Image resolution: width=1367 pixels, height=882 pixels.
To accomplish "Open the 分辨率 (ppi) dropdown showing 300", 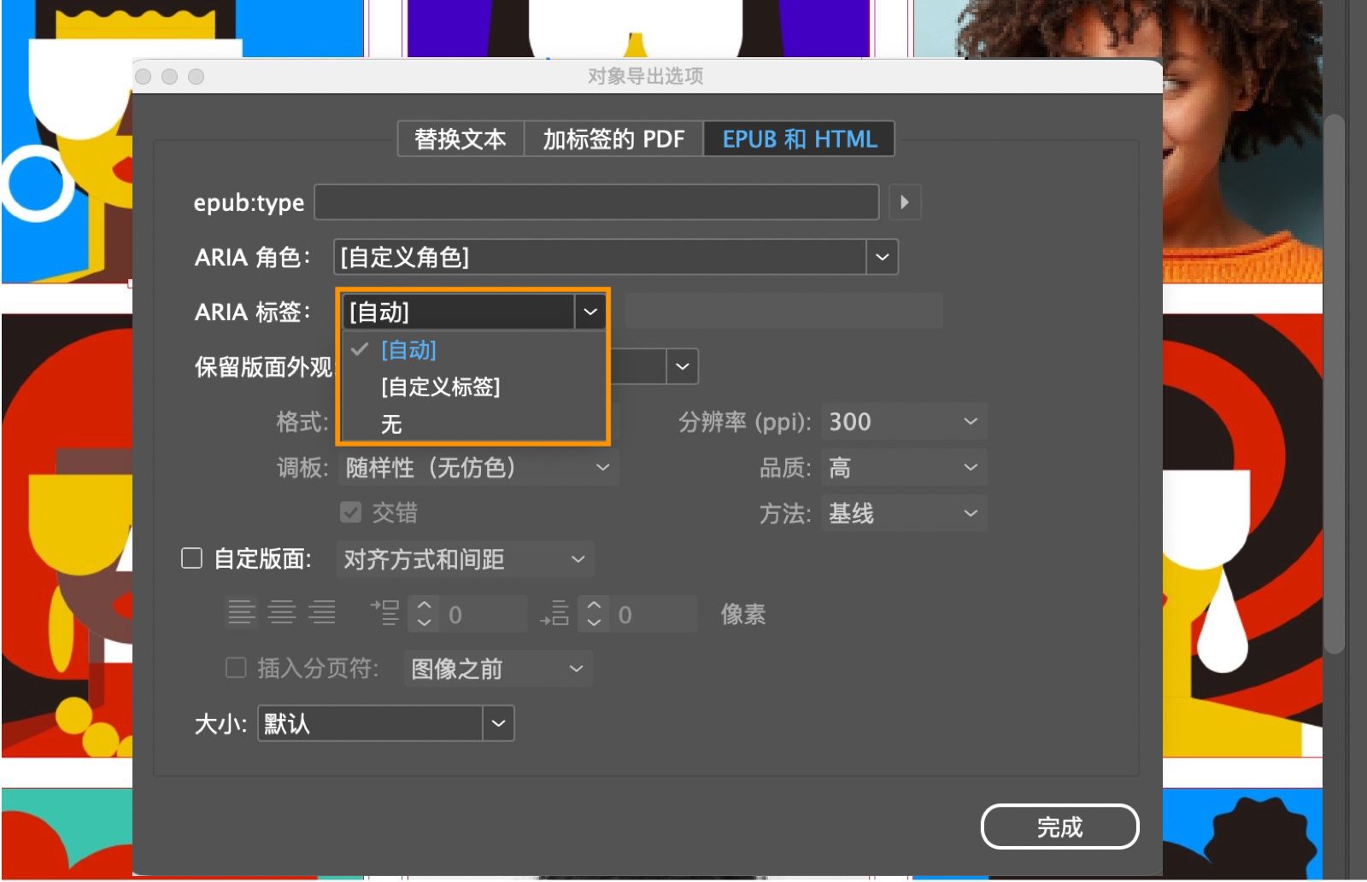I will (x=902, y=421).
